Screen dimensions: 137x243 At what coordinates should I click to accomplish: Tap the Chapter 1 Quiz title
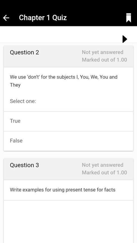[x=43, y=18]
